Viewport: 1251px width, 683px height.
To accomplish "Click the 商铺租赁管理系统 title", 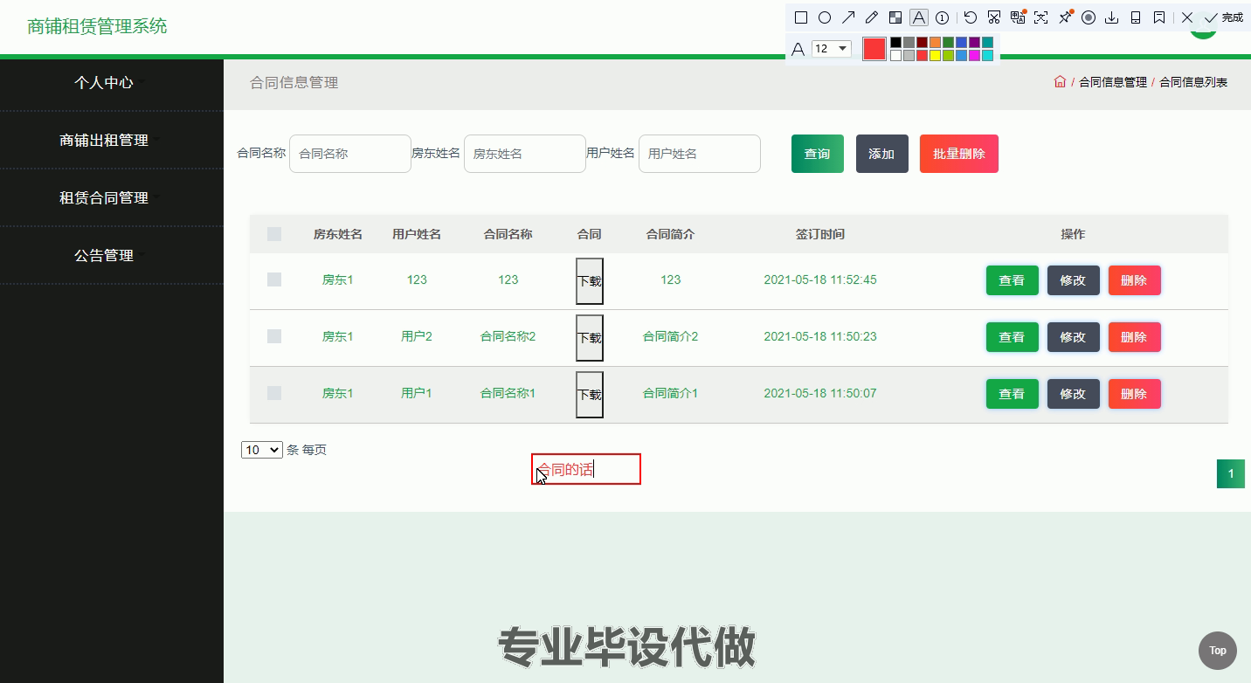I will tap(97, 26).
